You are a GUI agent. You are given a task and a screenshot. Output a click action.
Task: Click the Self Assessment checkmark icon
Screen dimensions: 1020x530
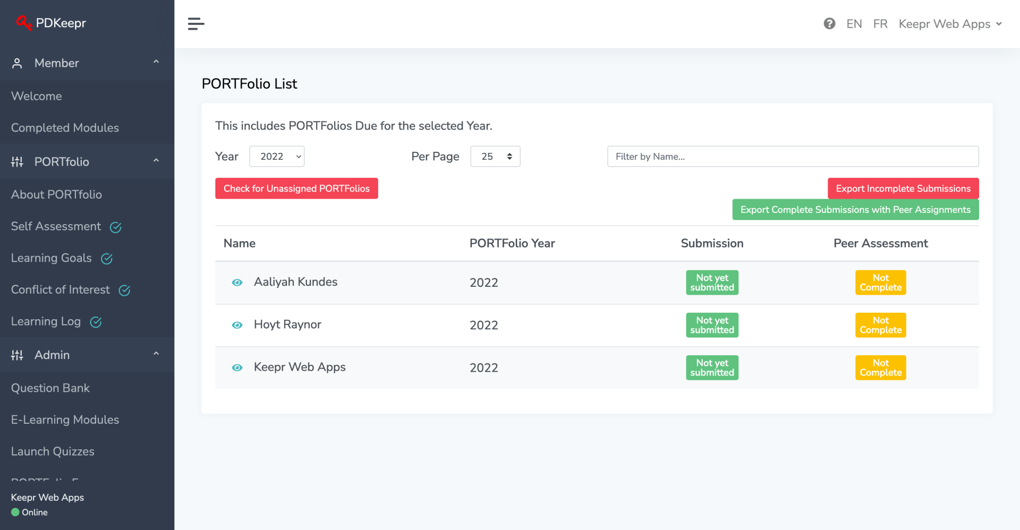[x=116, y=227]
